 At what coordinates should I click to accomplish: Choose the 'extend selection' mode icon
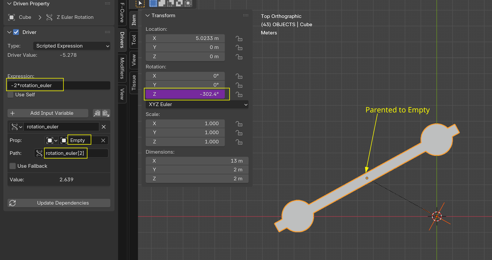(162, 3)
